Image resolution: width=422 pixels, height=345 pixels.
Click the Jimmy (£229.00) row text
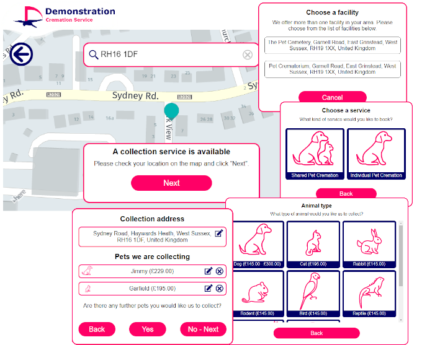pos(152,271)
